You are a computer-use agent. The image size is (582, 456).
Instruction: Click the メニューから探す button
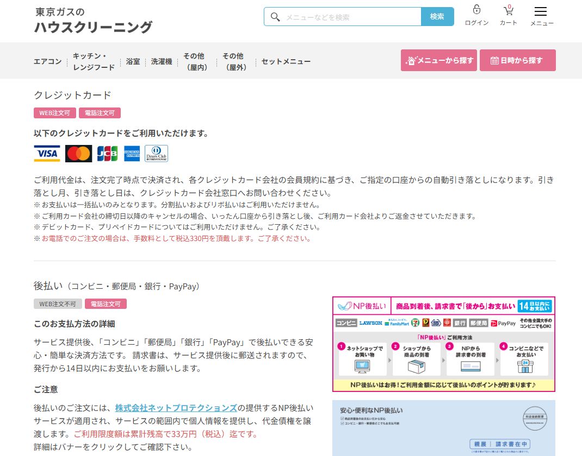(x=439, y=60)
